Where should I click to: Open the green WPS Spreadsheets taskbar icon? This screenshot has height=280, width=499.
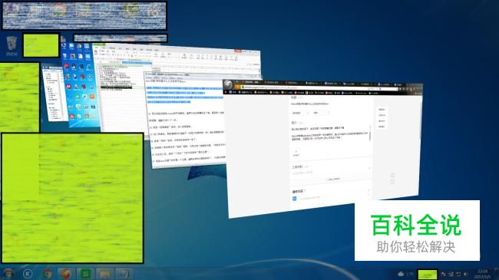pos(86,274)
